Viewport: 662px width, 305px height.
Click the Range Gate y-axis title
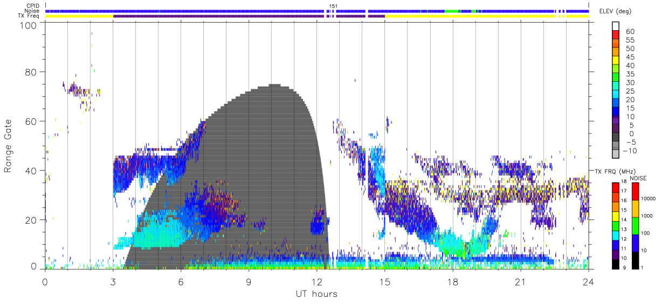pyautogui.click(x=8, y=146)
